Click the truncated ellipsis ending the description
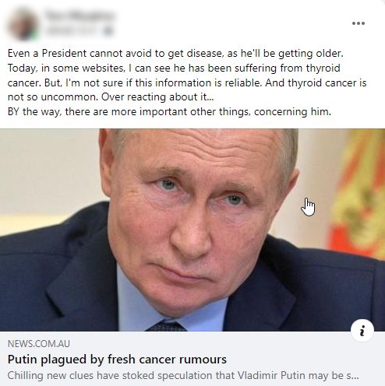The image size is (385, 386). click(353, 376)
